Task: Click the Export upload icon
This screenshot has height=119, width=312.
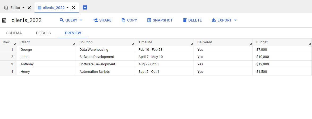Action: tap(214, 20)
